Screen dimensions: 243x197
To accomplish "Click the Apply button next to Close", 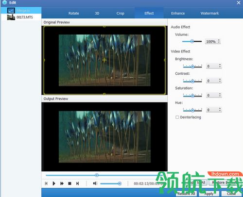I will coord(209,194).
